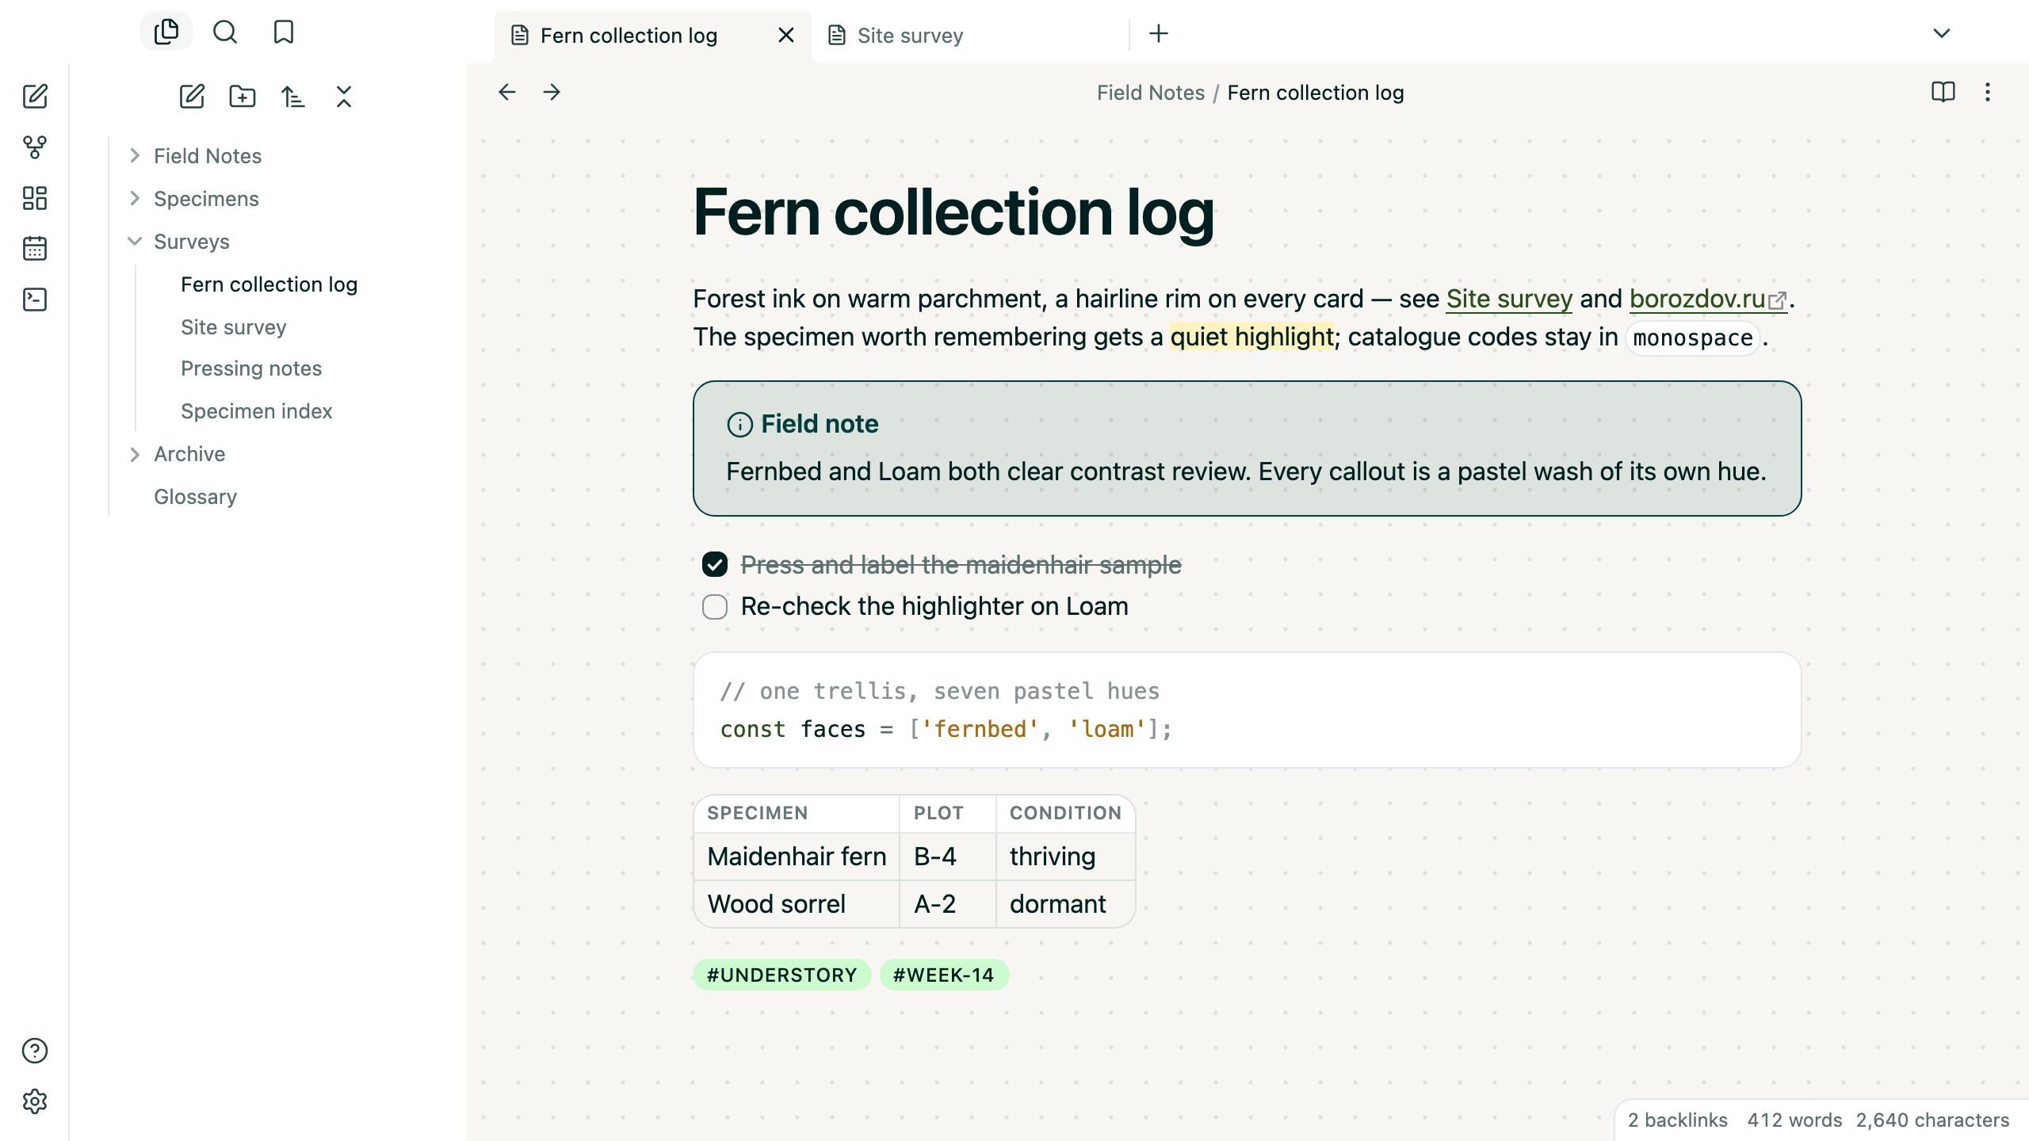The width and height of the screenshot is (2029, 1141).
Task: Switch to reading view book icon
Action: point(1943,92)
